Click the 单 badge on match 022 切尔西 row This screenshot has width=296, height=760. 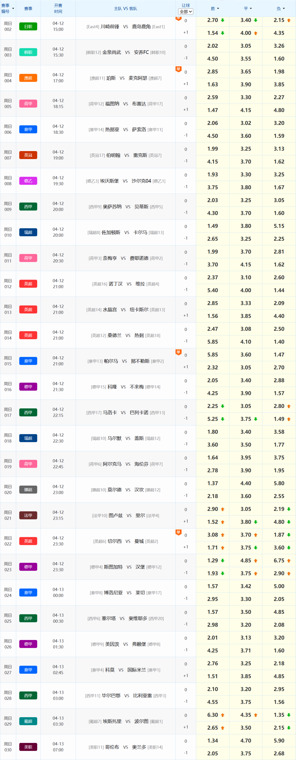coord(178,532)
